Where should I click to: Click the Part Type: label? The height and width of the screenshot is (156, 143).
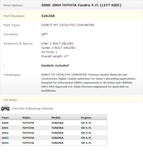coord(12,25)
